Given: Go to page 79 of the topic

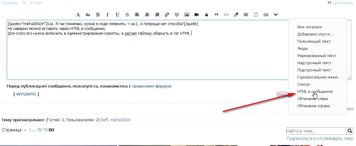Looking at the screenshot, I should click(x=45, y=130).
